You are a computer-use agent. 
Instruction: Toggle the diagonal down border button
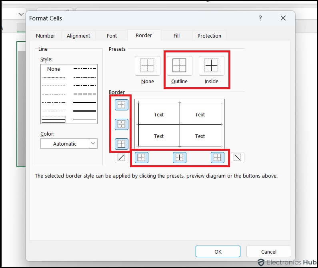coord(238,158)
